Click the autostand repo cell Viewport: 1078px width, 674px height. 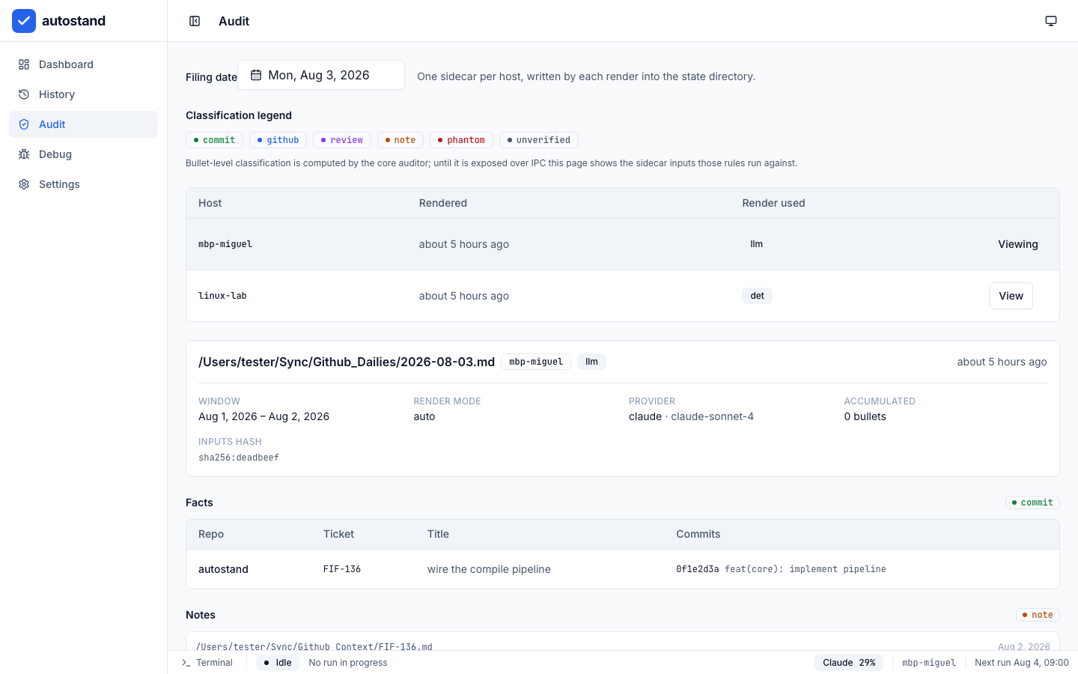click(x=223, y=569)
